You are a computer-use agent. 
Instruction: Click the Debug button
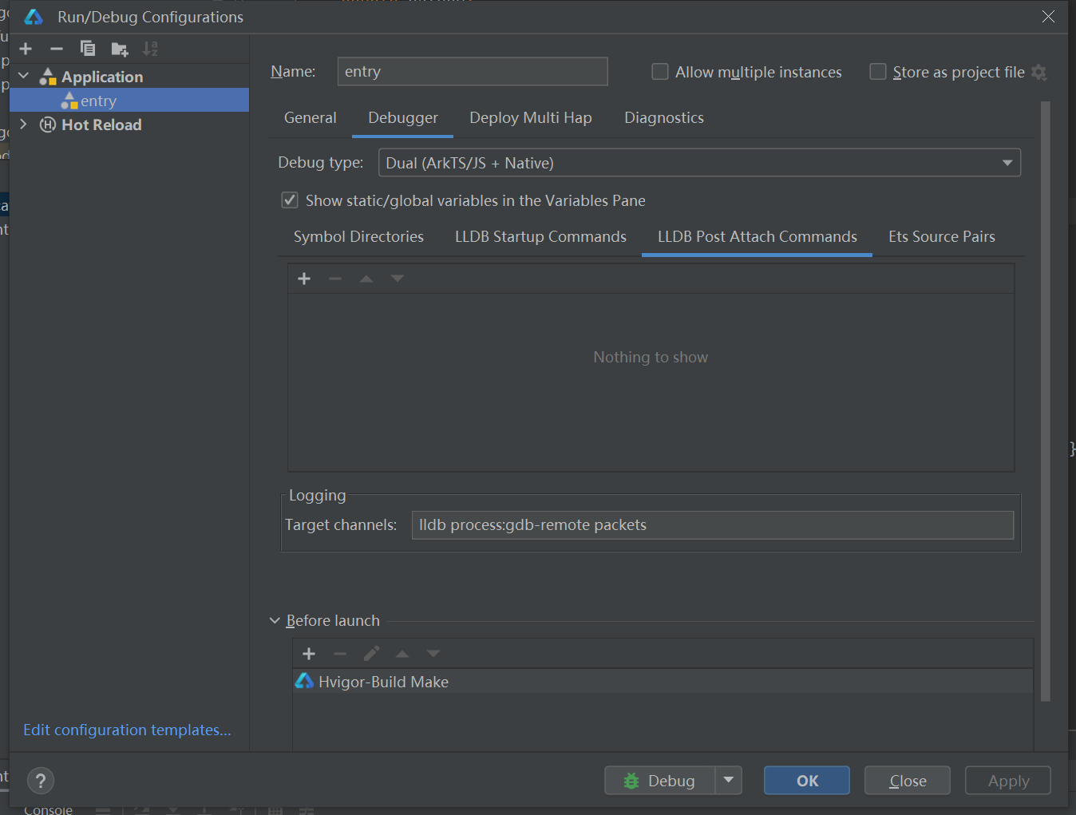(x=660, y=780)
